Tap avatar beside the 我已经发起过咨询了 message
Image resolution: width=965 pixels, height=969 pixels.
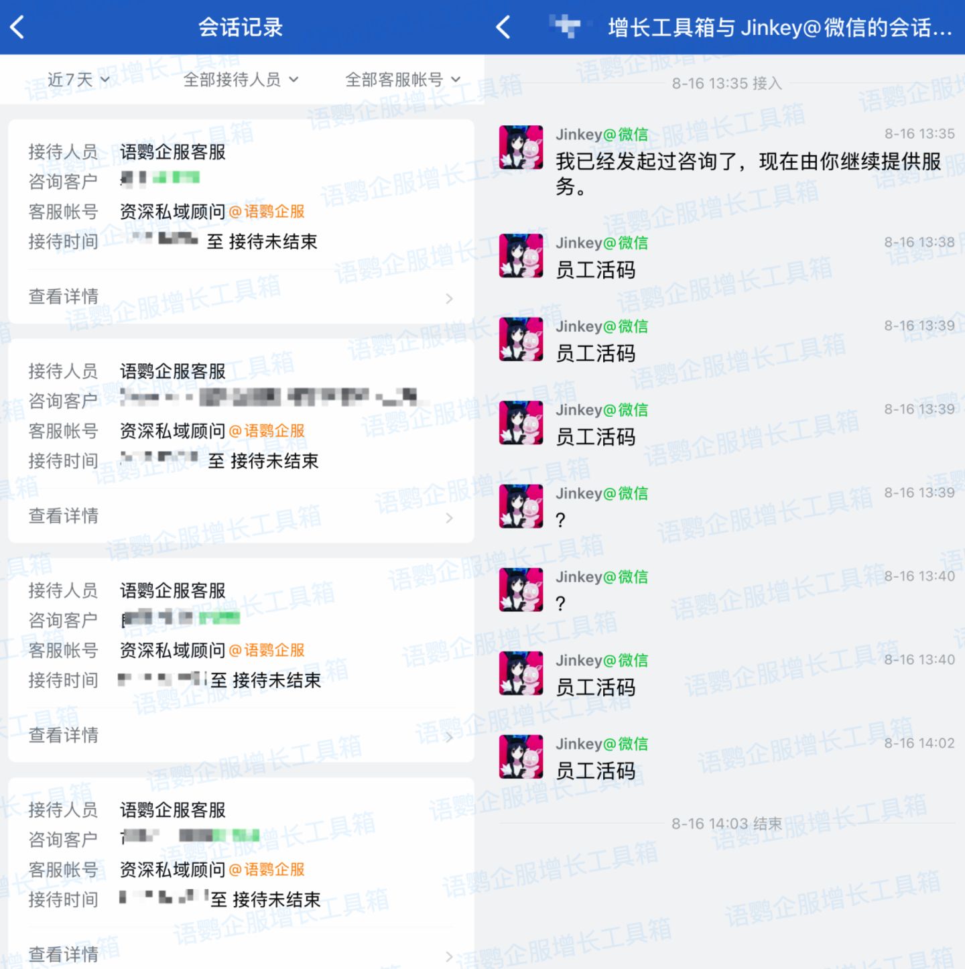521,147
